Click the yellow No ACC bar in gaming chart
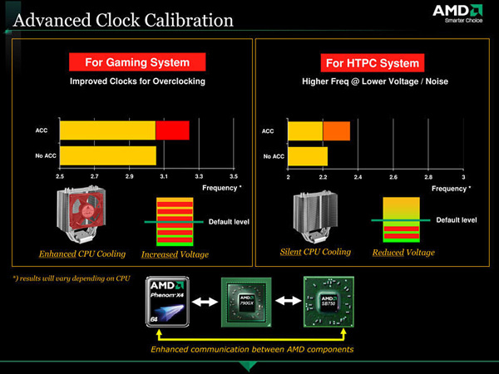Image resolution: width=499 pixels, height=374 pixels. point(108,156)
